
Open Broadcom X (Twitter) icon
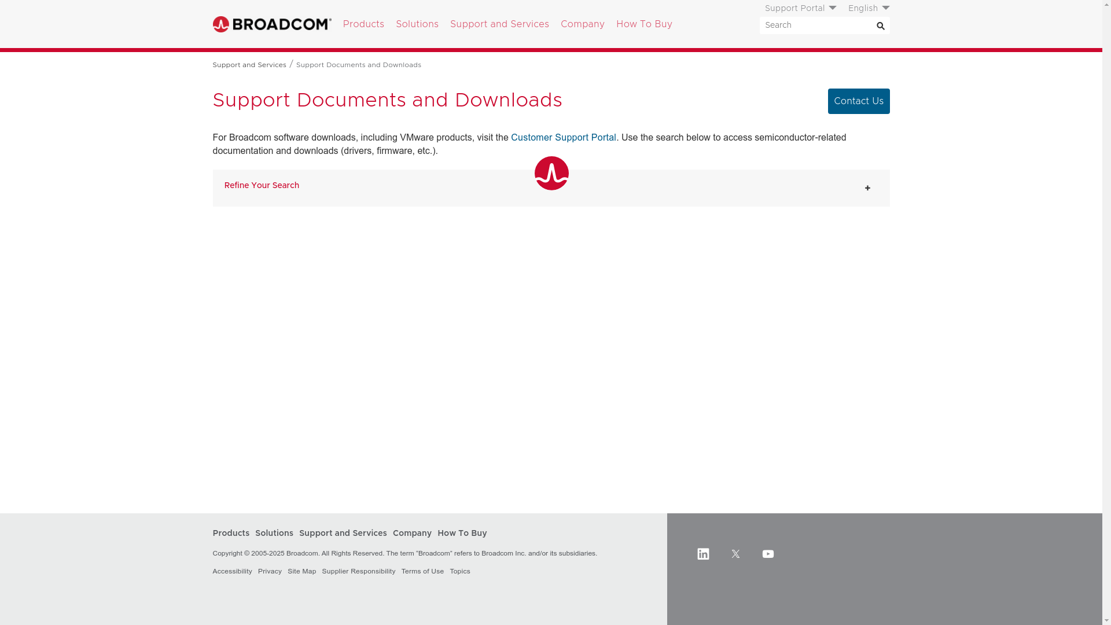click(x=735, y=554)
